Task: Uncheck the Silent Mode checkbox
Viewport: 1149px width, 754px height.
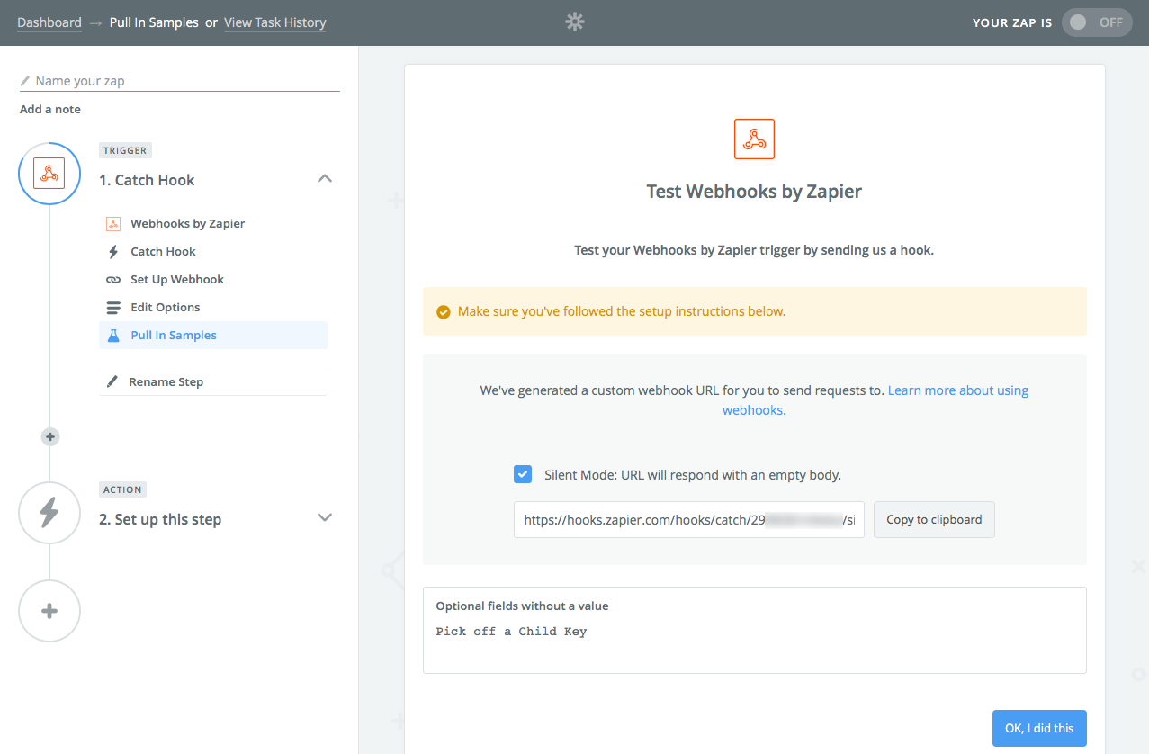Action: point(522,474)
